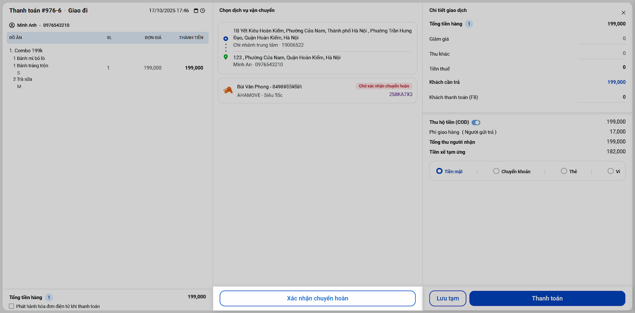Choose Ví as payment method
This screenshot has width=635, height=313.
coord(614,171)
